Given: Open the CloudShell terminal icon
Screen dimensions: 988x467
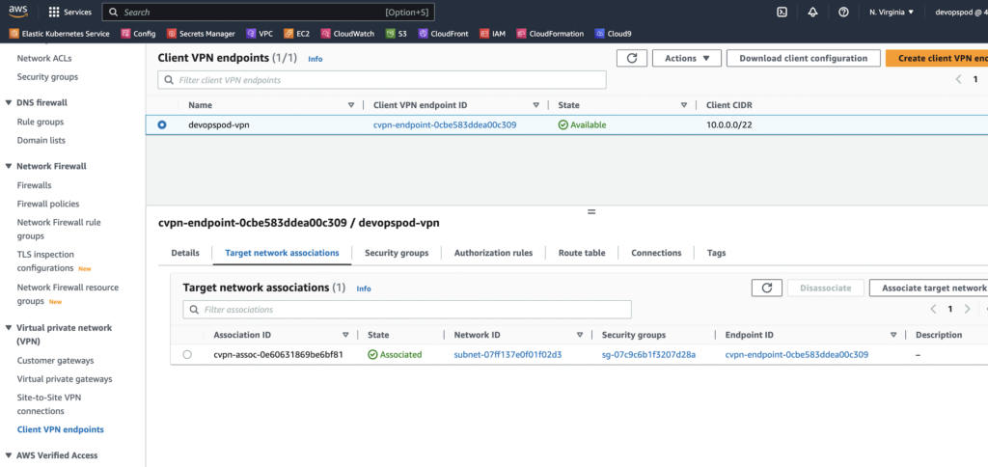Looking at the screenshot, I should coord(782,12).
